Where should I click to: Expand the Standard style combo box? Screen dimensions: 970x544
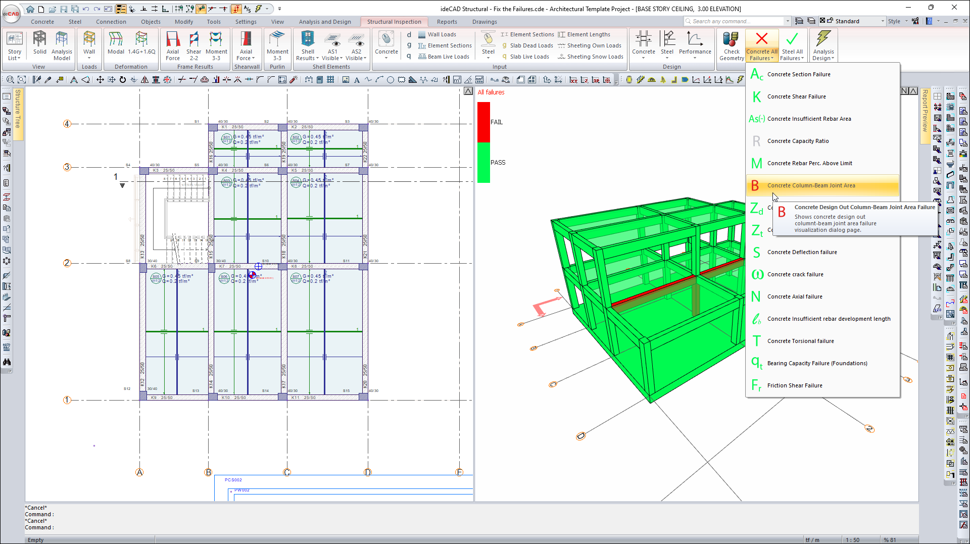(883, 21)
